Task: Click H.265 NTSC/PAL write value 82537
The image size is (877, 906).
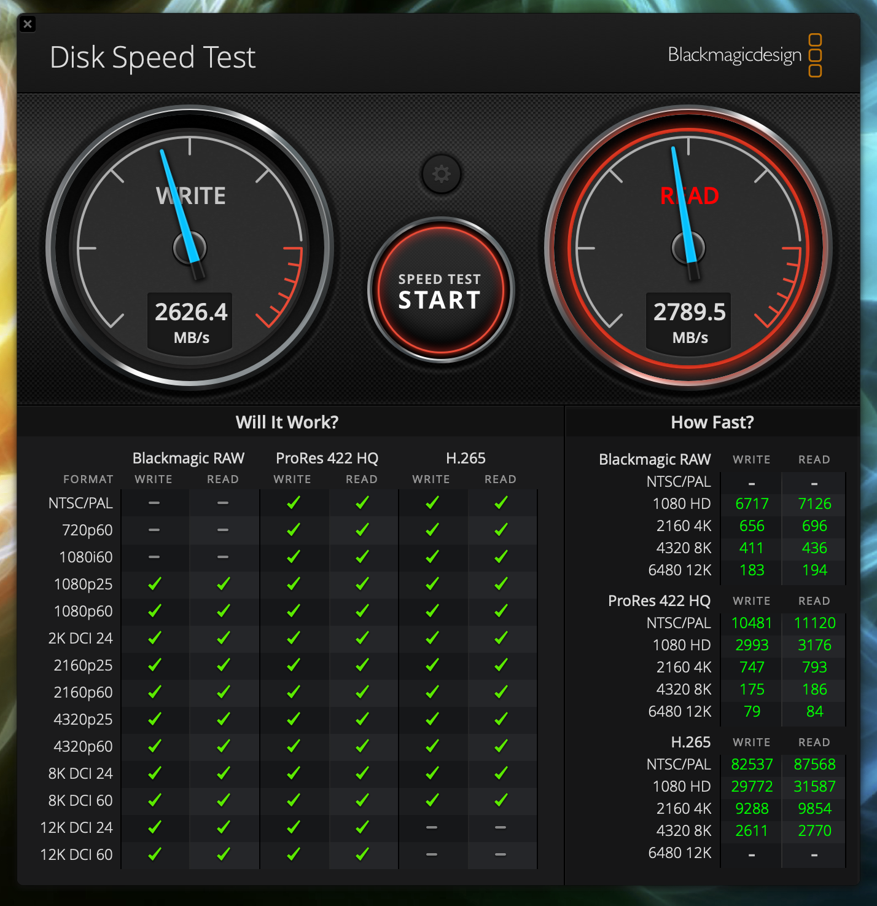Action: point(752,765)
